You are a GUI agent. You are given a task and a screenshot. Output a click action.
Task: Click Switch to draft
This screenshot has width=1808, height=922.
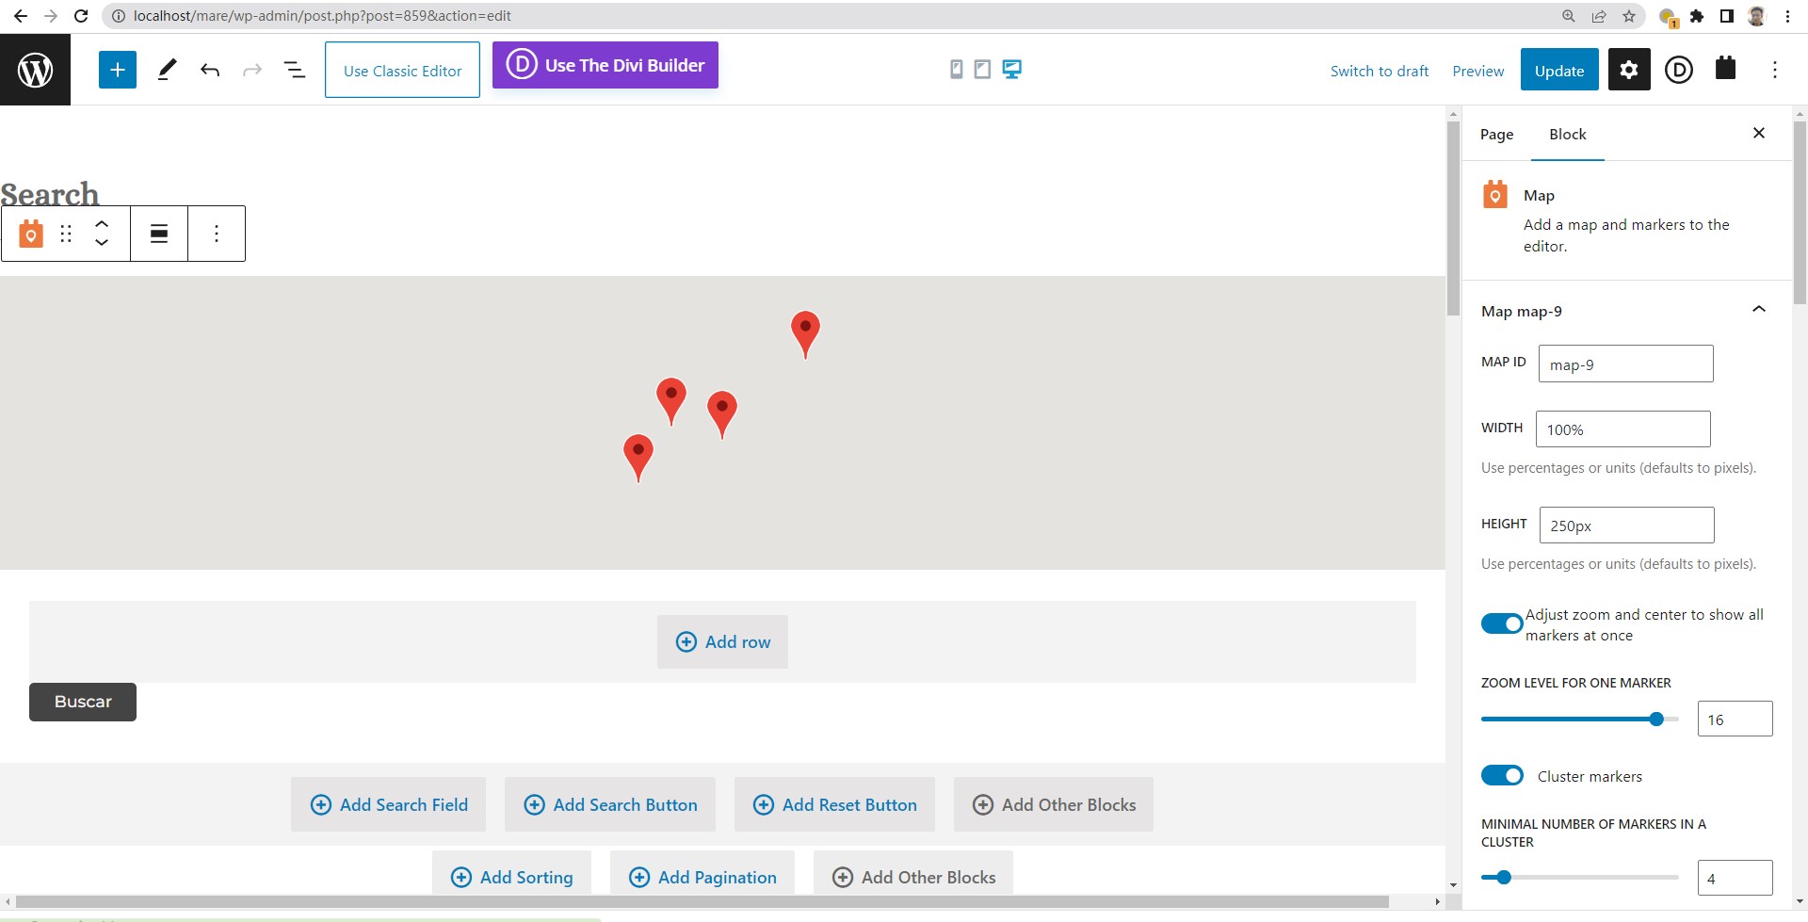click(1379, 71)
